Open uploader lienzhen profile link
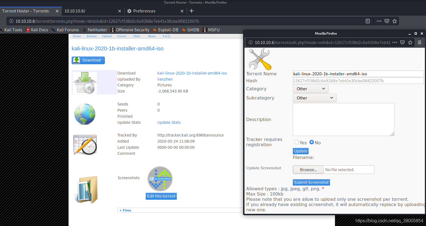Screen dimensions: 426x226 click(x=165, y=79)
